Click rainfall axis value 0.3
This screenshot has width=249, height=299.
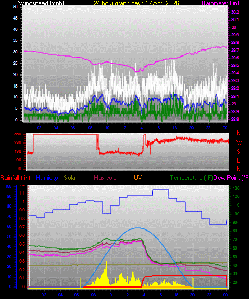22,261
